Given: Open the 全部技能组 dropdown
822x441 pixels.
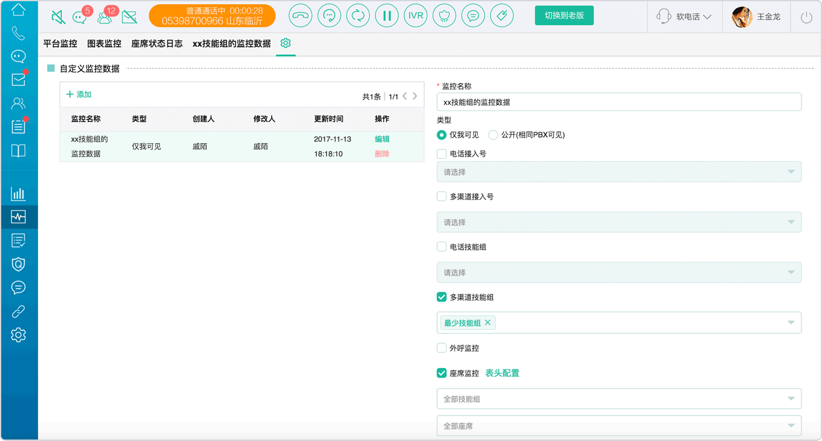Looking at the screenshot, I should pos(619,399).
